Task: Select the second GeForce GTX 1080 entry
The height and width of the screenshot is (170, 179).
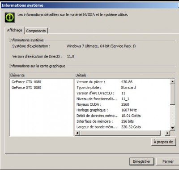Action: click(x=26, y=88)
